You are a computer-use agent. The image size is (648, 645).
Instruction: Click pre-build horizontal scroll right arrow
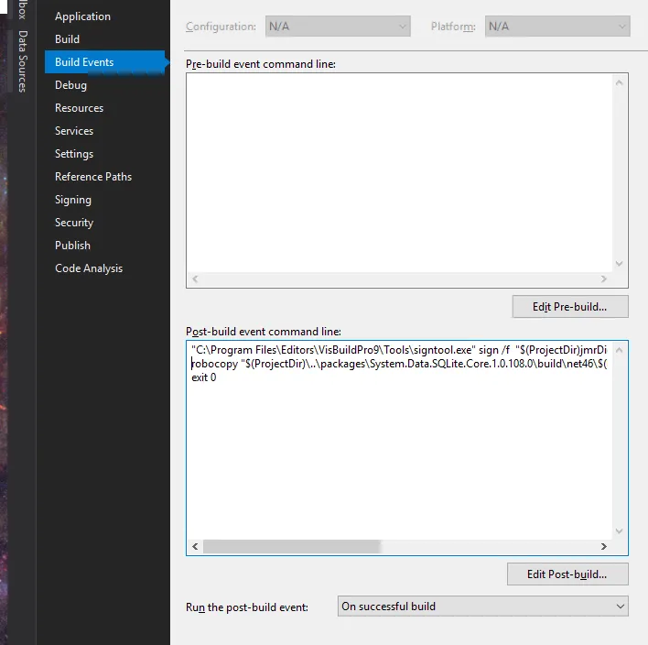point(604,279)
